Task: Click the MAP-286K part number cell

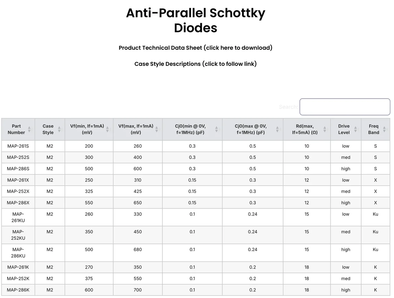Action: point(18,290)
